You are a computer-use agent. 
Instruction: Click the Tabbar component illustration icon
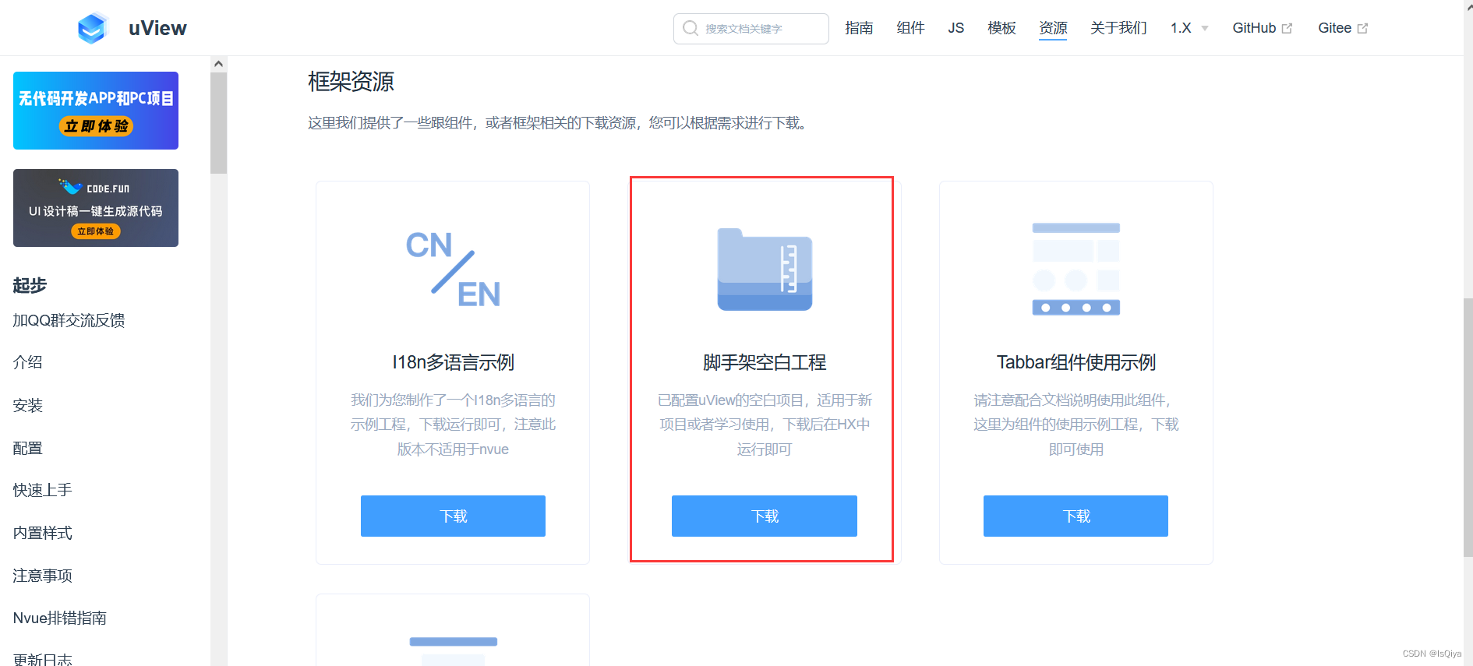1076,269
